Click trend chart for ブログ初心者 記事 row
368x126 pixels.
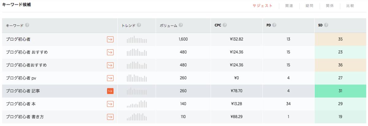137,91
